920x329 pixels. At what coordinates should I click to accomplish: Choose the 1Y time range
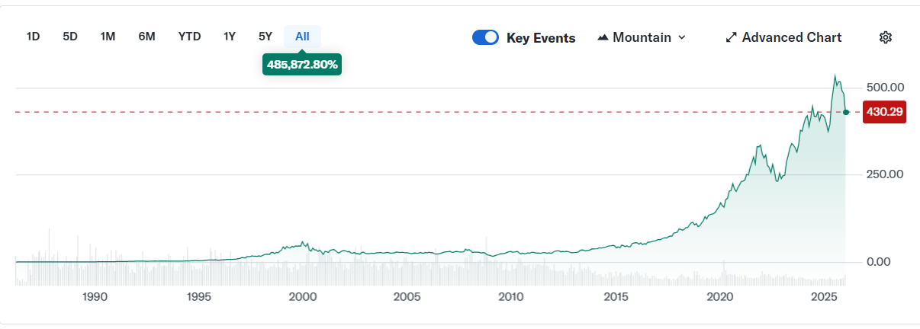(230, 37)
